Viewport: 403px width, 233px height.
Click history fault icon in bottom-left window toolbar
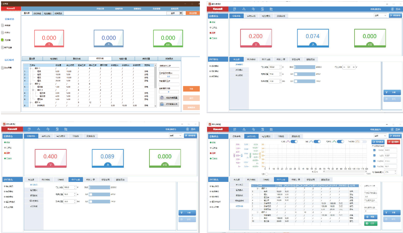(57, 129)
